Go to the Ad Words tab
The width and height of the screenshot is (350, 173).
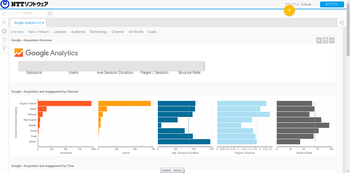(136, 32)
